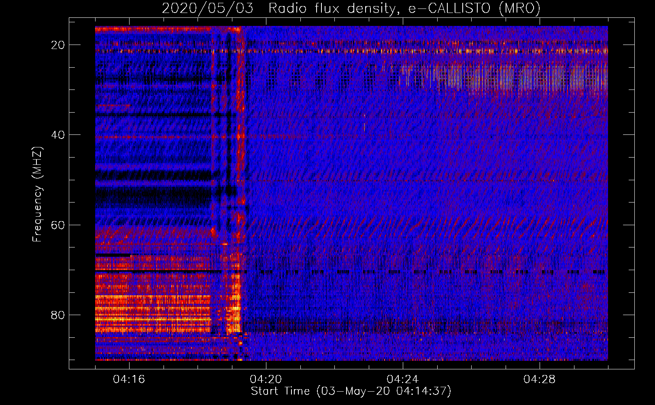Click the '04:24' time tick label
The image size is (655, 405).
coord(403,379)
